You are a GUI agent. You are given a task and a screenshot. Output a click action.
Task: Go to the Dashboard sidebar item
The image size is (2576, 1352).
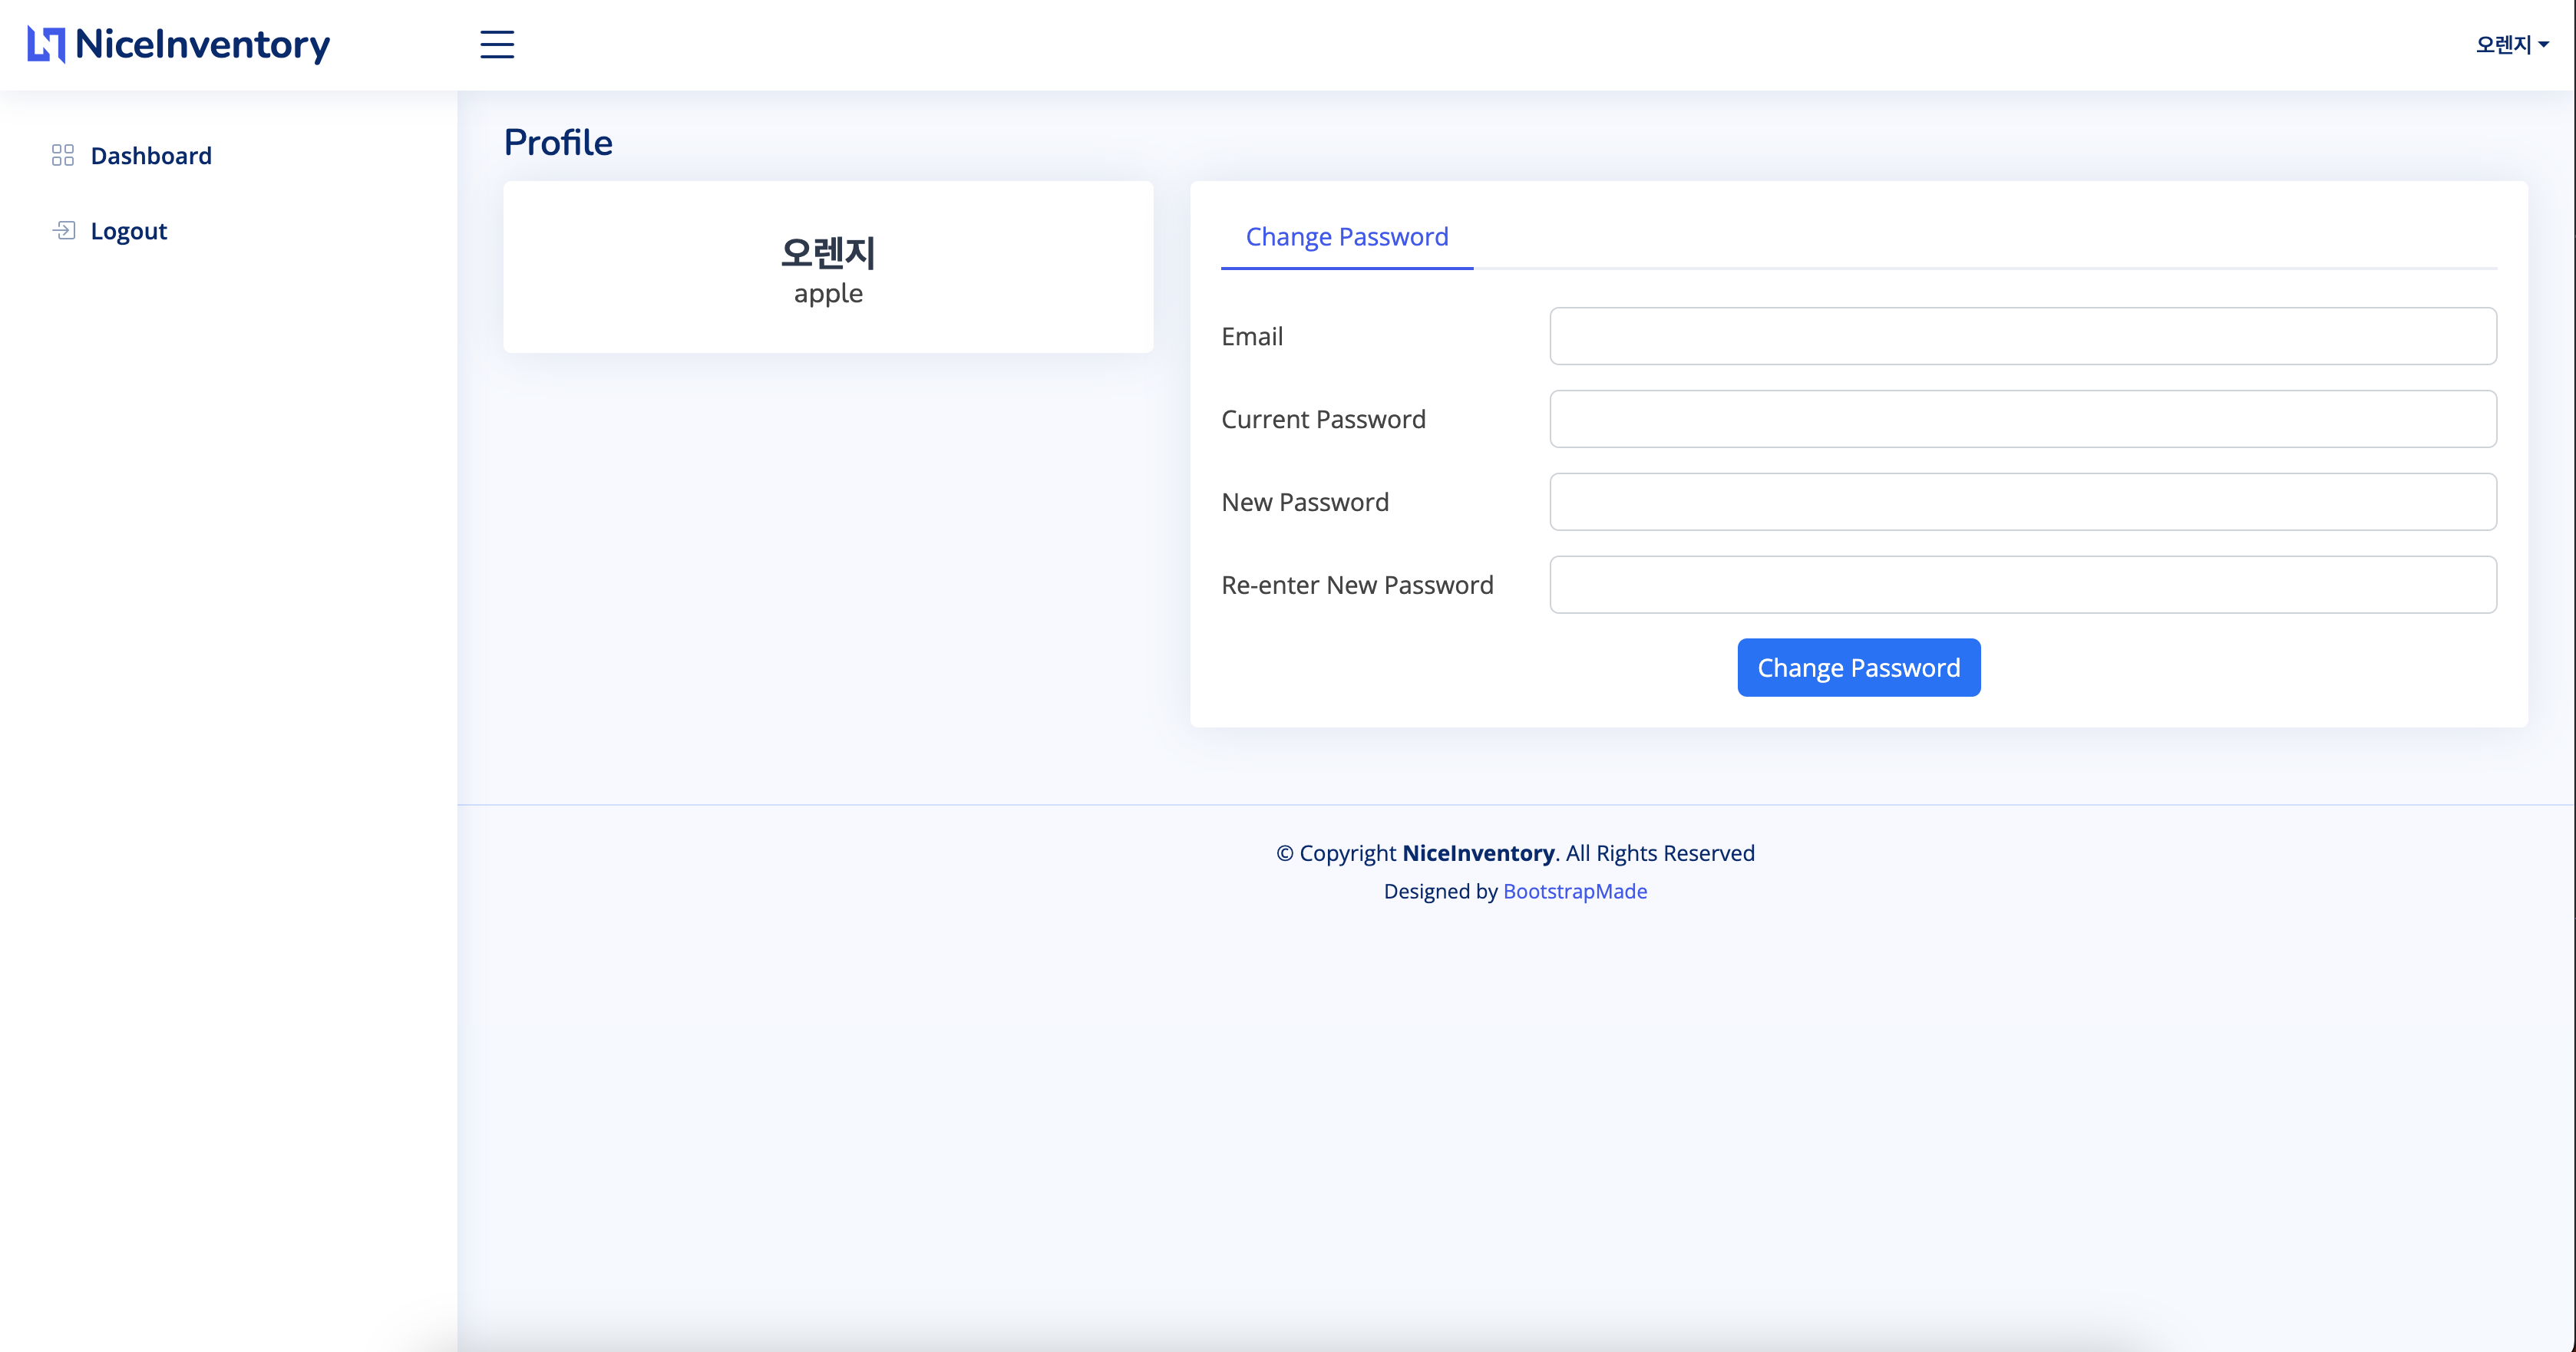pos(151,155)
